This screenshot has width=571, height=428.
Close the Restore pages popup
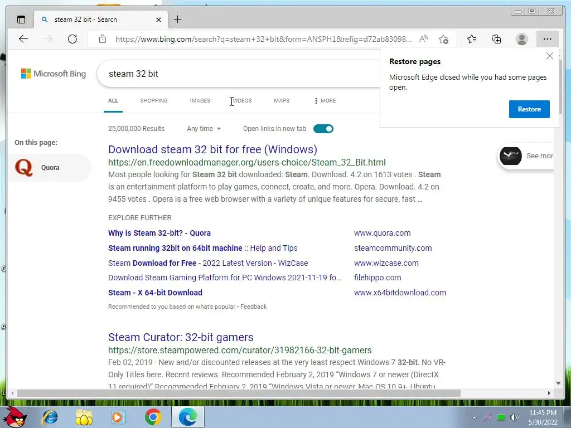pos(549,56)
